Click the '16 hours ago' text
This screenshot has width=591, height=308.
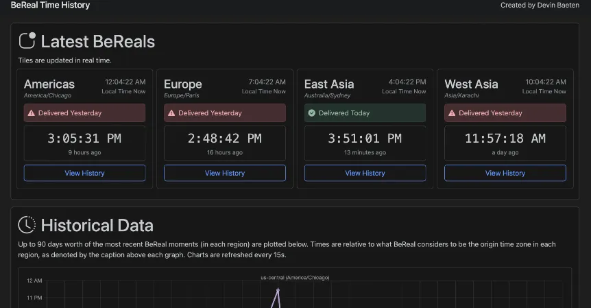point(225,152)
